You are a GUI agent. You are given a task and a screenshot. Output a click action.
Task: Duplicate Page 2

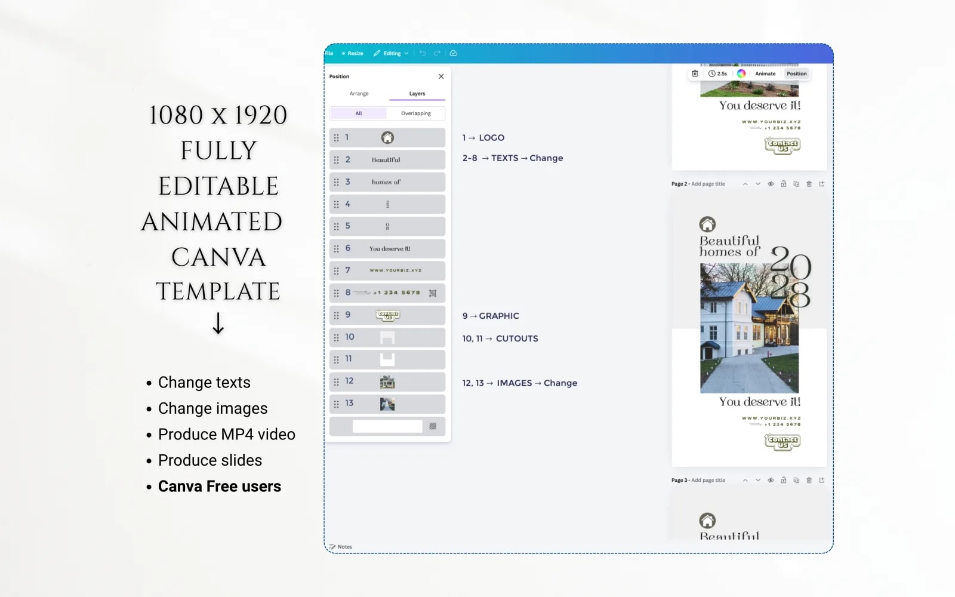[796, 184]
